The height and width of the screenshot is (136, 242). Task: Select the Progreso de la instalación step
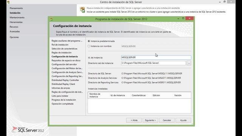click(64, 100)
